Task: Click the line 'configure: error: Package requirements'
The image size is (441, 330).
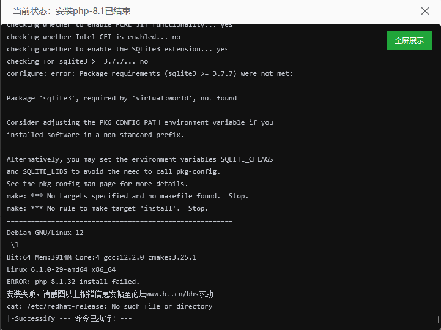Action: tap(150, 73)
